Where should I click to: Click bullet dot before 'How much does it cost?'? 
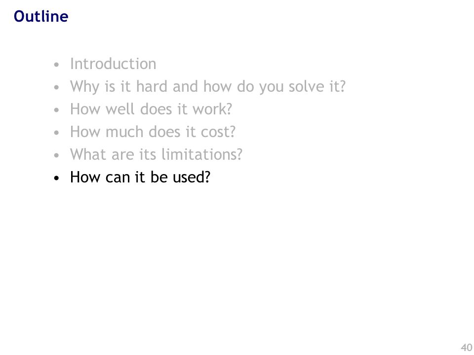(x=56, y=133)
